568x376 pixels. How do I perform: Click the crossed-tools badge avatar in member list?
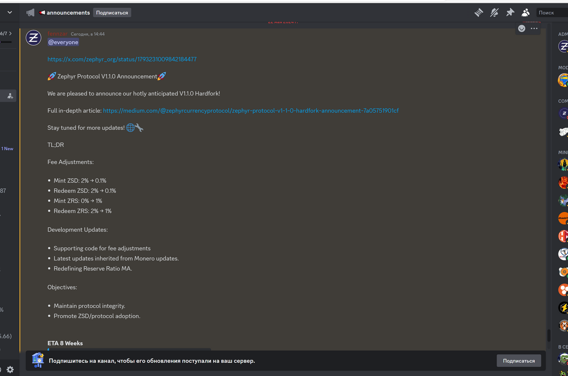point(564,326)
